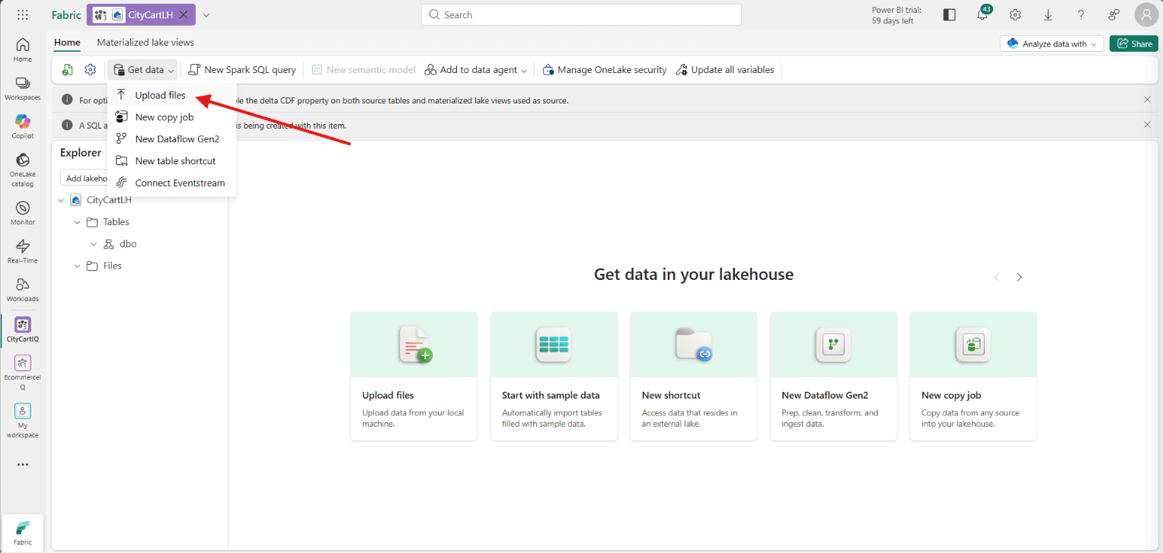Screen dimensions: 1163x553
Task: Click the refresh icon in the toolbar
Action: tap(68, 70)
